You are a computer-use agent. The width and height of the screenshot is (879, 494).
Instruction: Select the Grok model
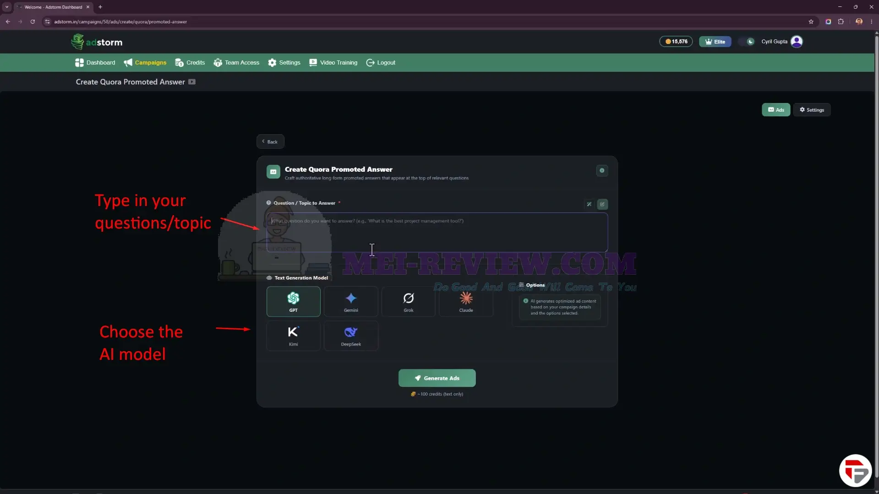pos(408,302)
